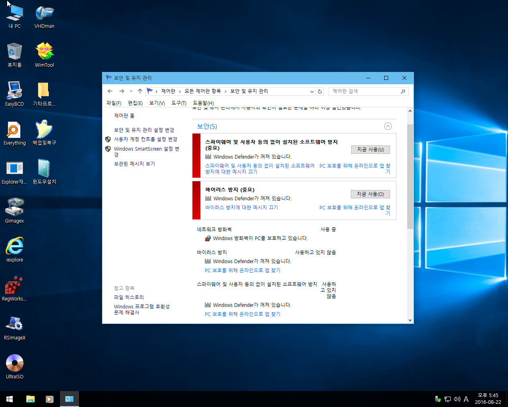This screenshot has width=508, height=407.
Task: Click 바이러스 방지에 대한 메시지 끄기
Action: (242, 207)
